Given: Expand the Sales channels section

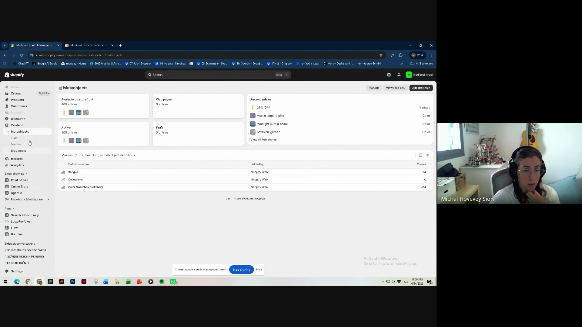Looking at the screenshot, I should tap(16, 174).
